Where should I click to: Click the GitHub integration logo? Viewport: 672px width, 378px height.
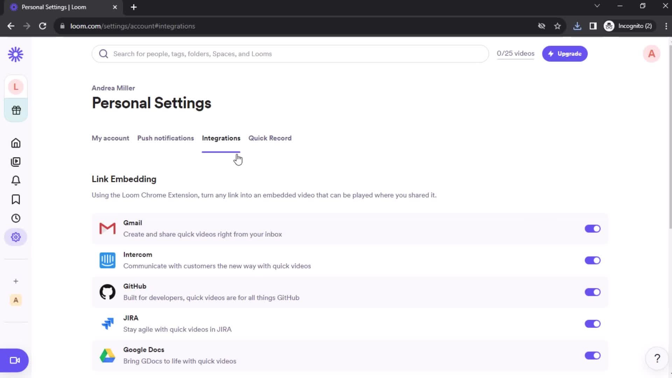click(107, 292)
